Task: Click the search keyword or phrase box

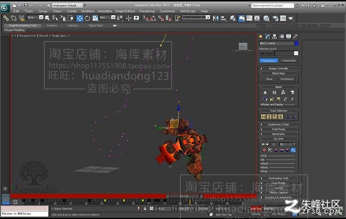Action: pos(273,5)
